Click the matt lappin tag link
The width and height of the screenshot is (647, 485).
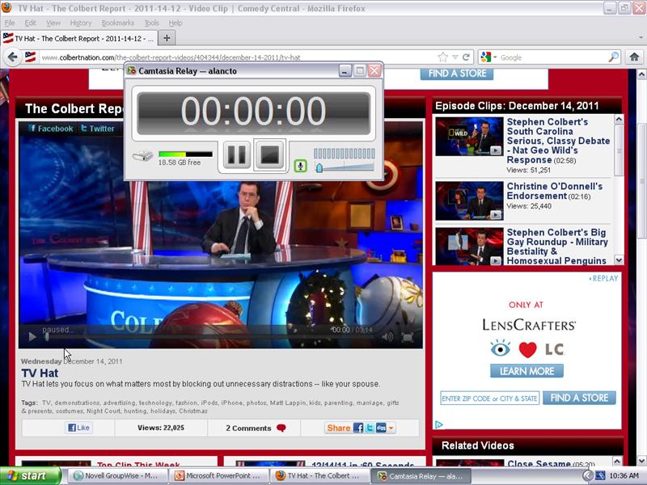coord(289,403)
